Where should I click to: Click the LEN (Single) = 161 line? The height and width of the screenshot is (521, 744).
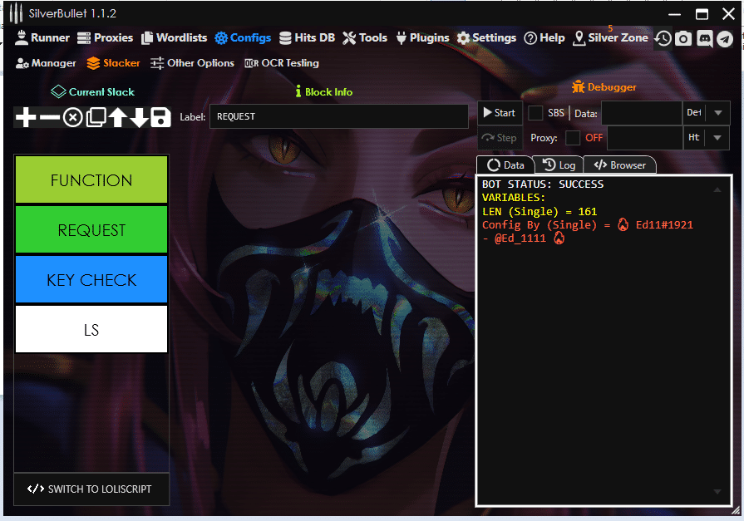pyautogui.click(x=540, y=212)
